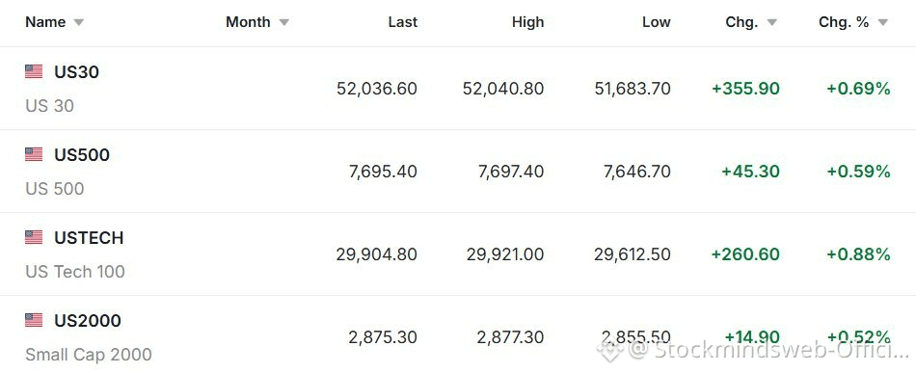Sort by Name using its arrow
The height and width of the screenshot is (373, 916).
pyautogui.click(x=78, y=23)
